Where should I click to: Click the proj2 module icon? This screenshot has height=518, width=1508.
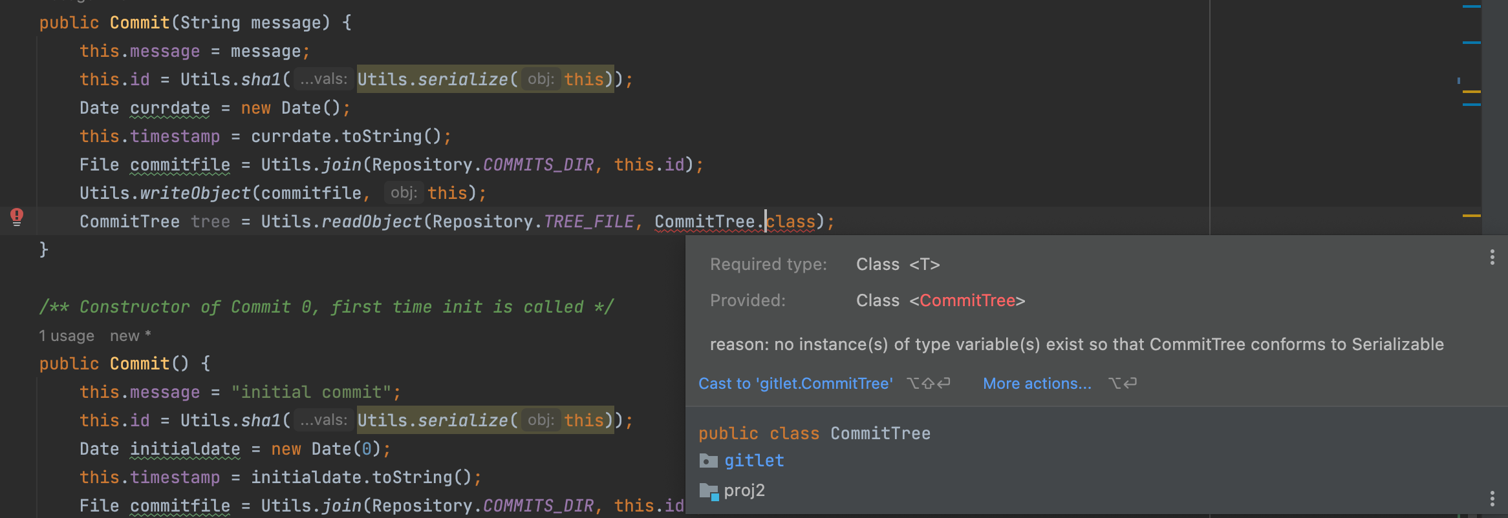[709, 492]
